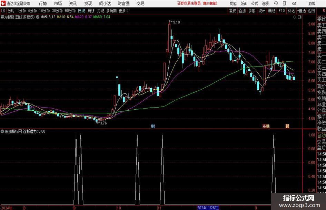The image size is (326, 210).
Task: Open the 发现 menu
Action: pos(88,3)
